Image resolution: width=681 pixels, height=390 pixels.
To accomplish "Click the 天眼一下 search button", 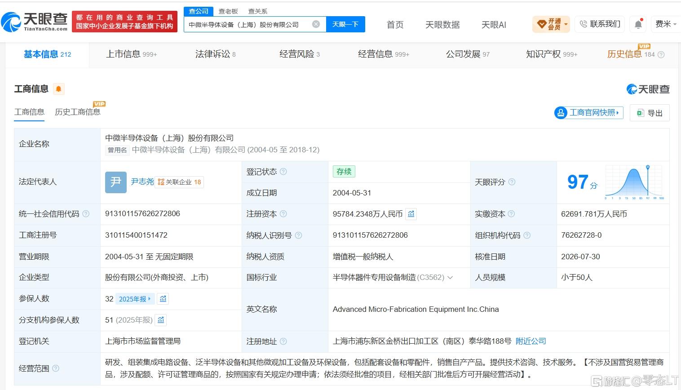I will pyautogui.click(x=345, y=24).
